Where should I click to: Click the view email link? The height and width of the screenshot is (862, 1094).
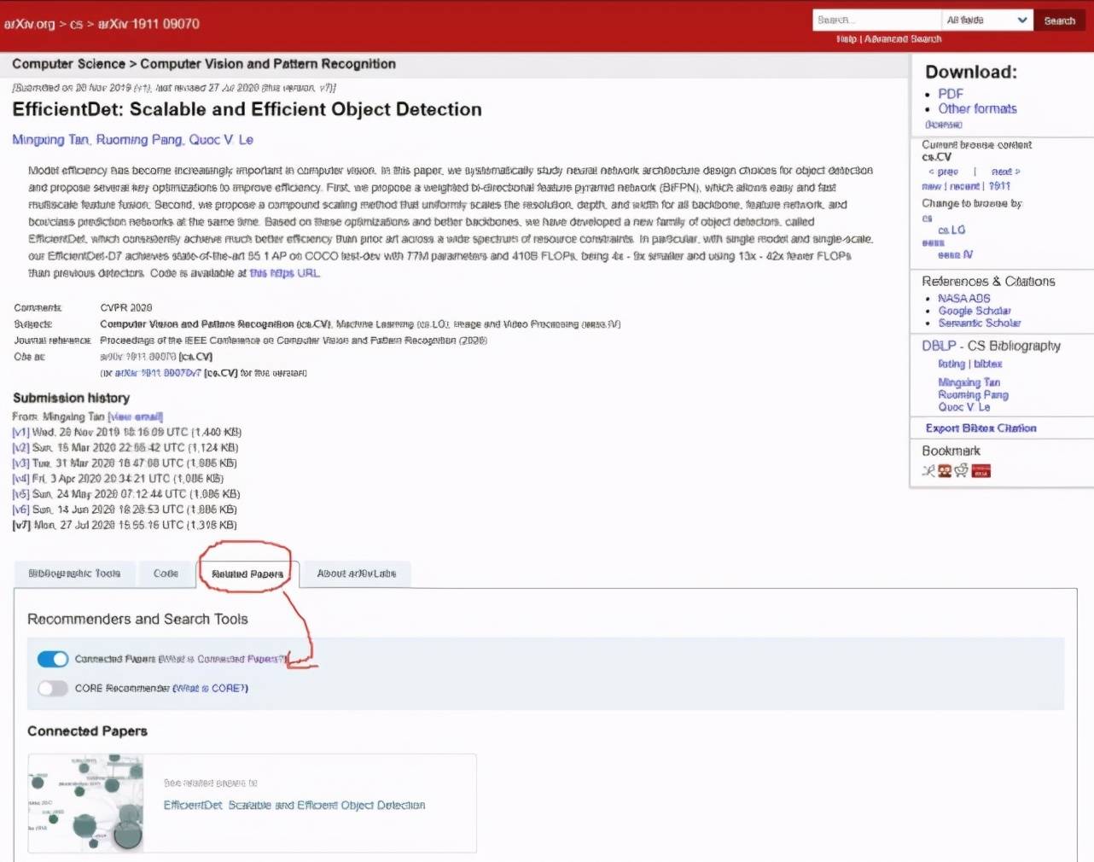click(x=136, y=416)
